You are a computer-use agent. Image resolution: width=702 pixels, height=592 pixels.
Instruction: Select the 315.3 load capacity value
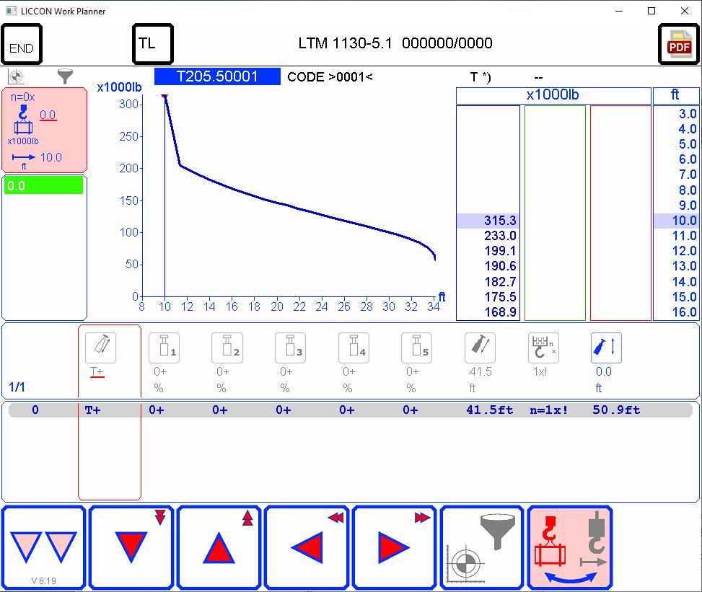pyautogui.click(x=500, y=221)
